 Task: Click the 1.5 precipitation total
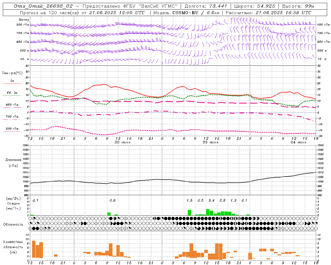(190, 201)
